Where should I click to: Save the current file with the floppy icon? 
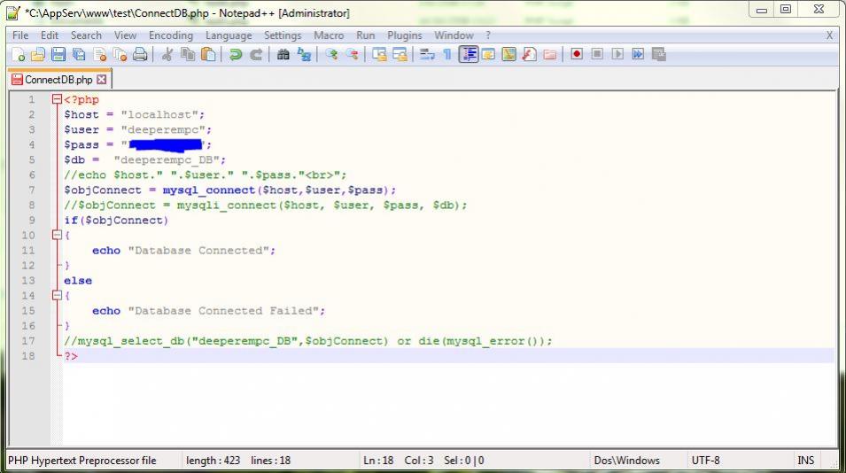(x=58, y=54)
